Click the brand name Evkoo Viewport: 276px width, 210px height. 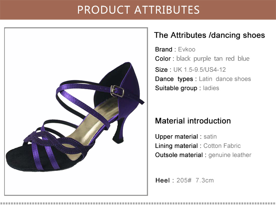187,49
